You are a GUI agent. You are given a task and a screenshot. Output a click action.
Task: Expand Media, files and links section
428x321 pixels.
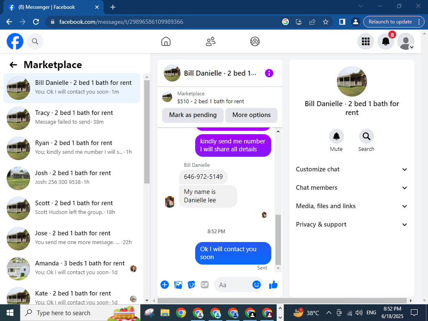[352, 206]
